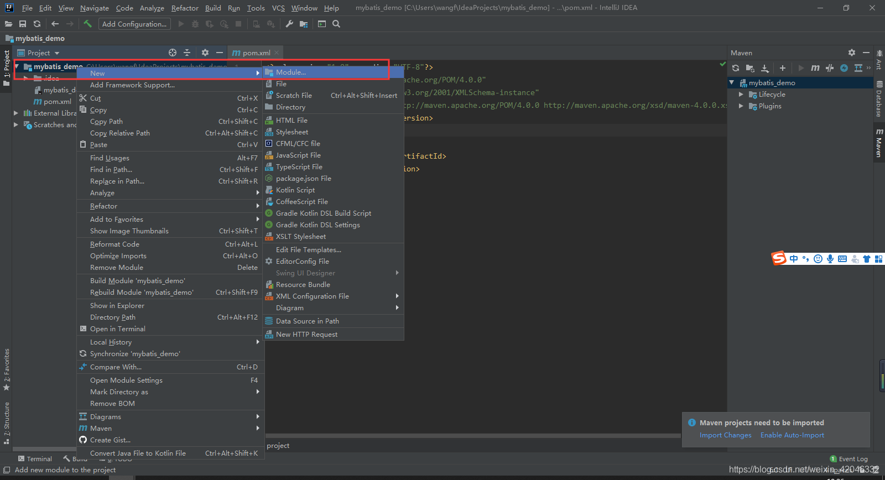
Task: Open the Event Log button
Action: 849,458
